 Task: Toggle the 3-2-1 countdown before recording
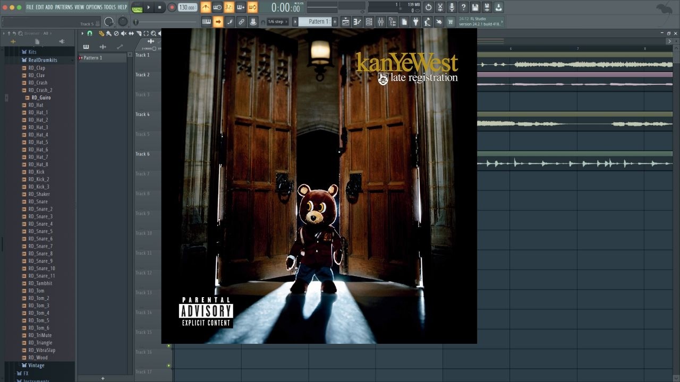coord(229,7)
